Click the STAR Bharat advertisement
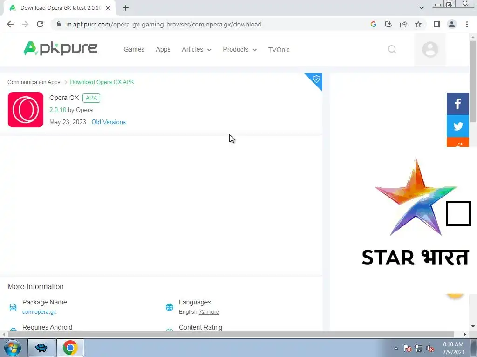Image resolution: width=477 pixels, height=357 pixels. click(x=416, y=212)
